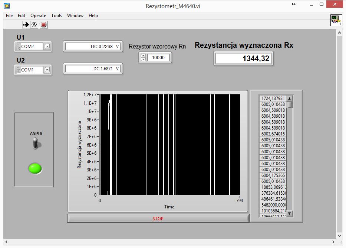Minimize the Rezystometr_M4640.vi window

pyautogui.click(x=312, y=4)
